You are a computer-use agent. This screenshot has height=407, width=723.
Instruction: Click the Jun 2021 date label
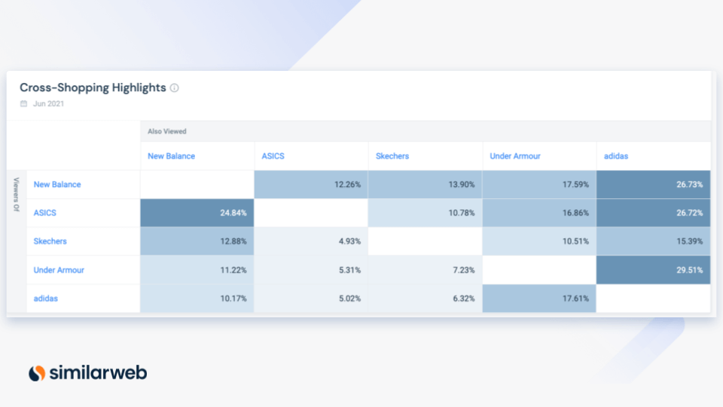48,104
